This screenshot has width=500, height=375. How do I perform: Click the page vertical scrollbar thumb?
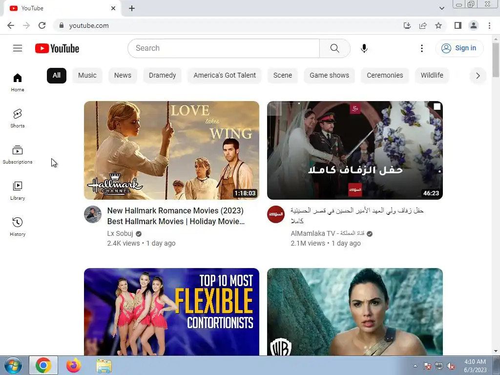pyautogui.click(x=496, y=60)
